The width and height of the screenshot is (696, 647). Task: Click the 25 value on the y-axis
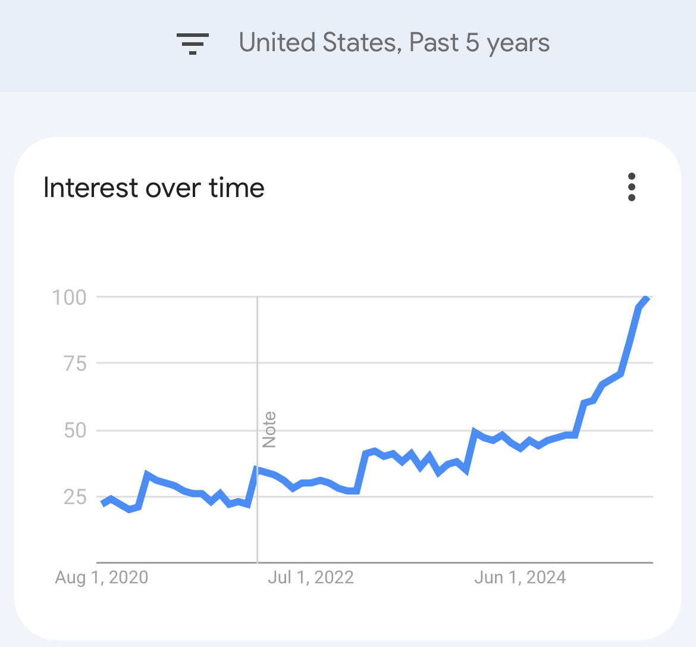coord(75,497)
